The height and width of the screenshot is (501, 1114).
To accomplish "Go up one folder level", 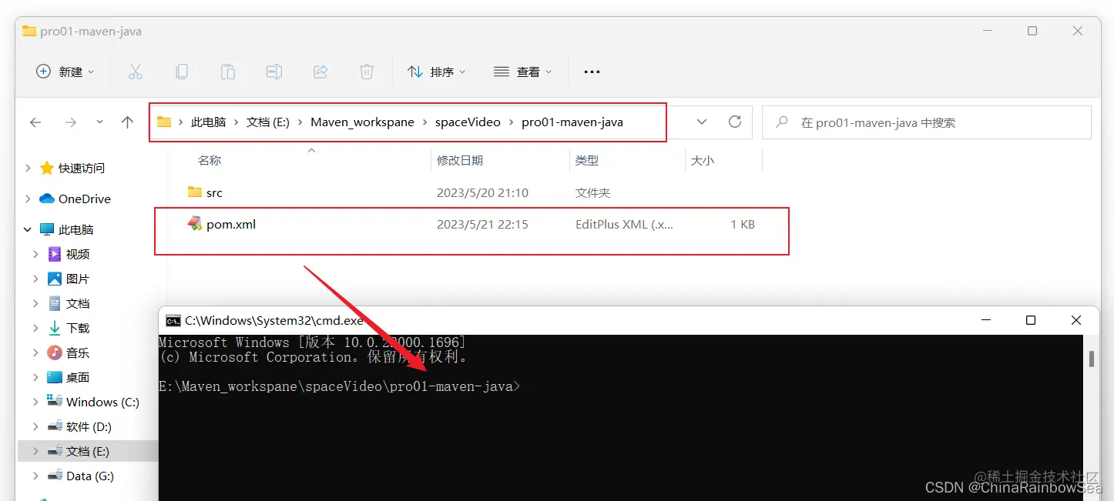I will [128, 122].
